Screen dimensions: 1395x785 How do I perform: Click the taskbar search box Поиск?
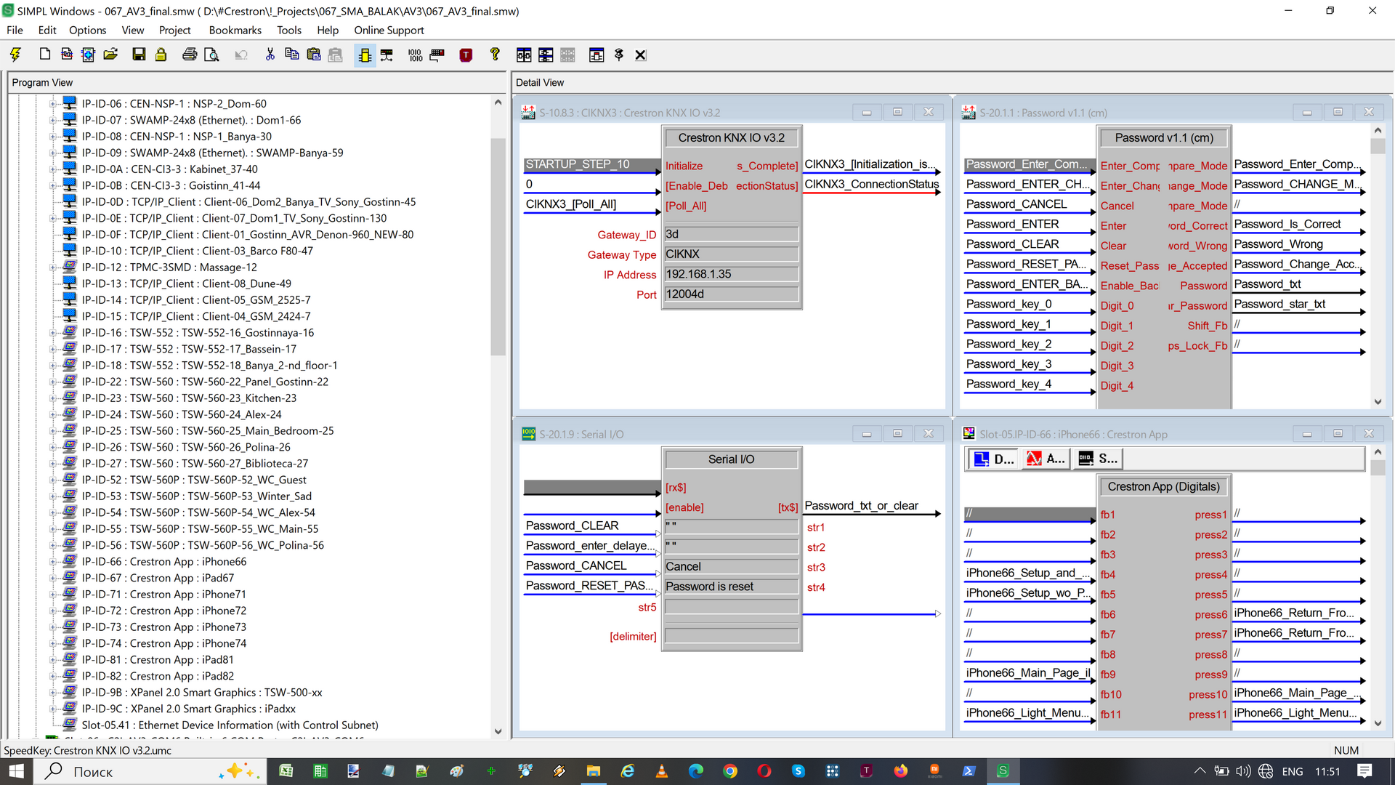[x=150, y=771]
